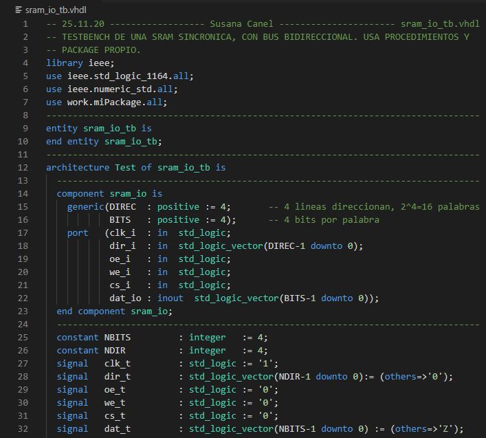Click line number 25 in the gutter

tap(25, 337)
